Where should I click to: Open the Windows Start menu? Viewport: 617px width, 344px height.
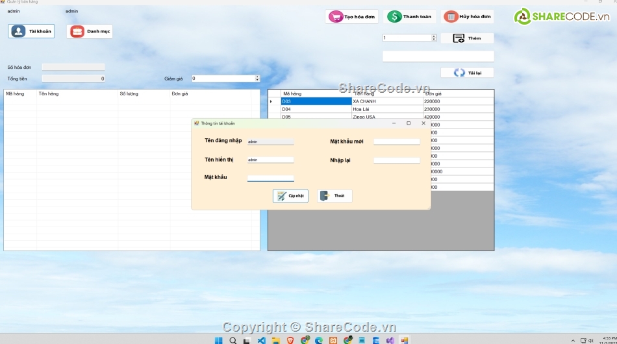tap(218, 340)
